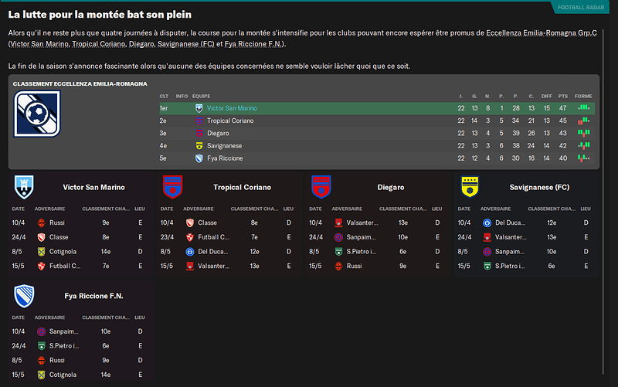
Task: Click Del Duca opponent in Savignanese fixtures
Action: (x=510, y=223)
